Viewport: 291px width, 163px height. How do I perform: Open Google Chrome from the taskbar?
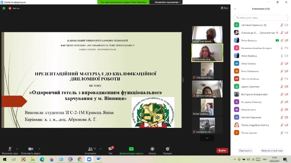80,159
